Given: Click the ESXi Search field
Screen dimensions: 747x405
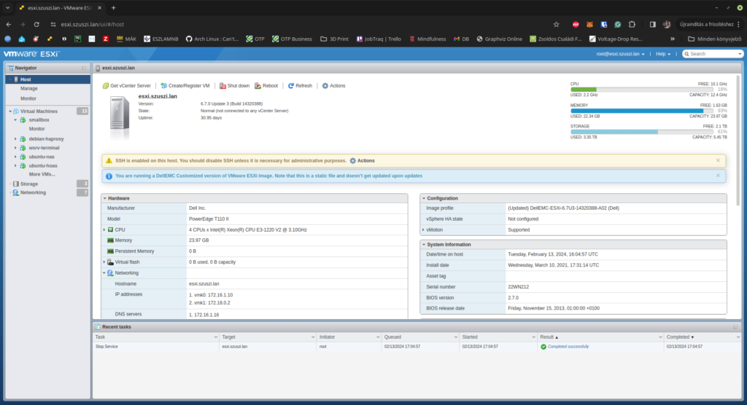Looking at the screenshot, I should click(713, 54).
